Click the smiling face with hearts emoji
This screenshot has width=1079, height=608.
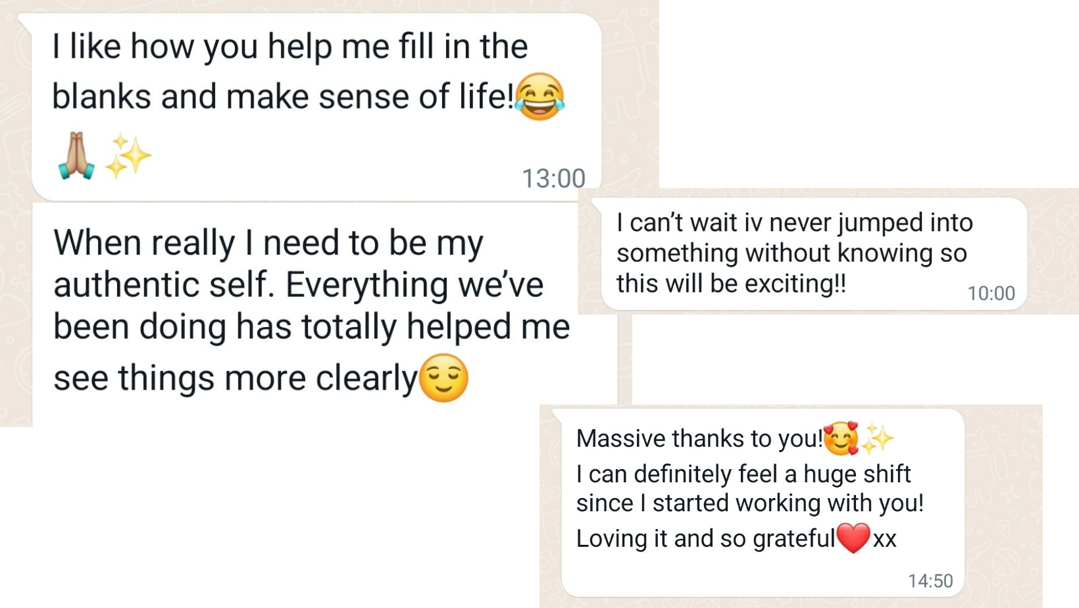841,438
